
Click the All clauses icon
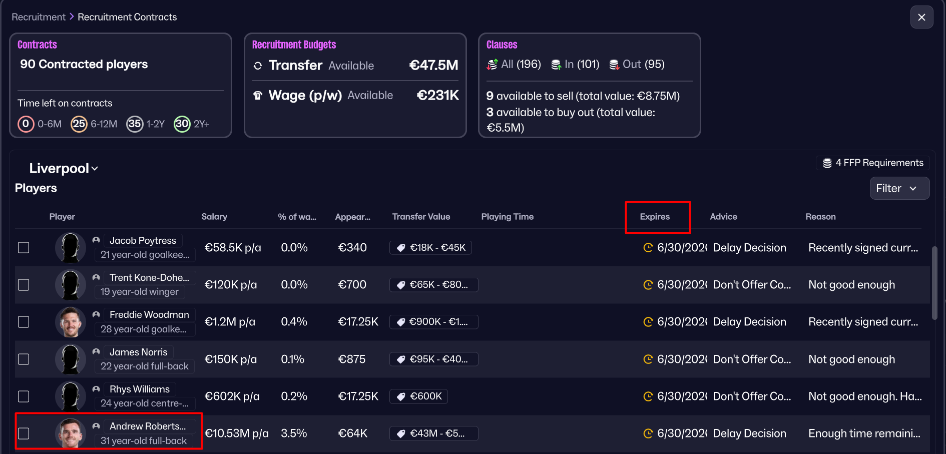493,65
